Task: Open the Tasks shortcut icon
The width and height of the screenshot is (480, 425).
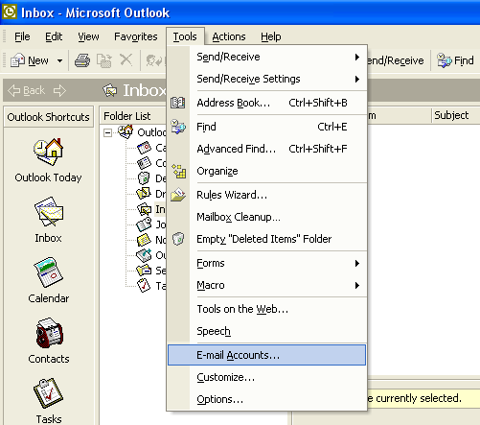Action: pos(49,393)
